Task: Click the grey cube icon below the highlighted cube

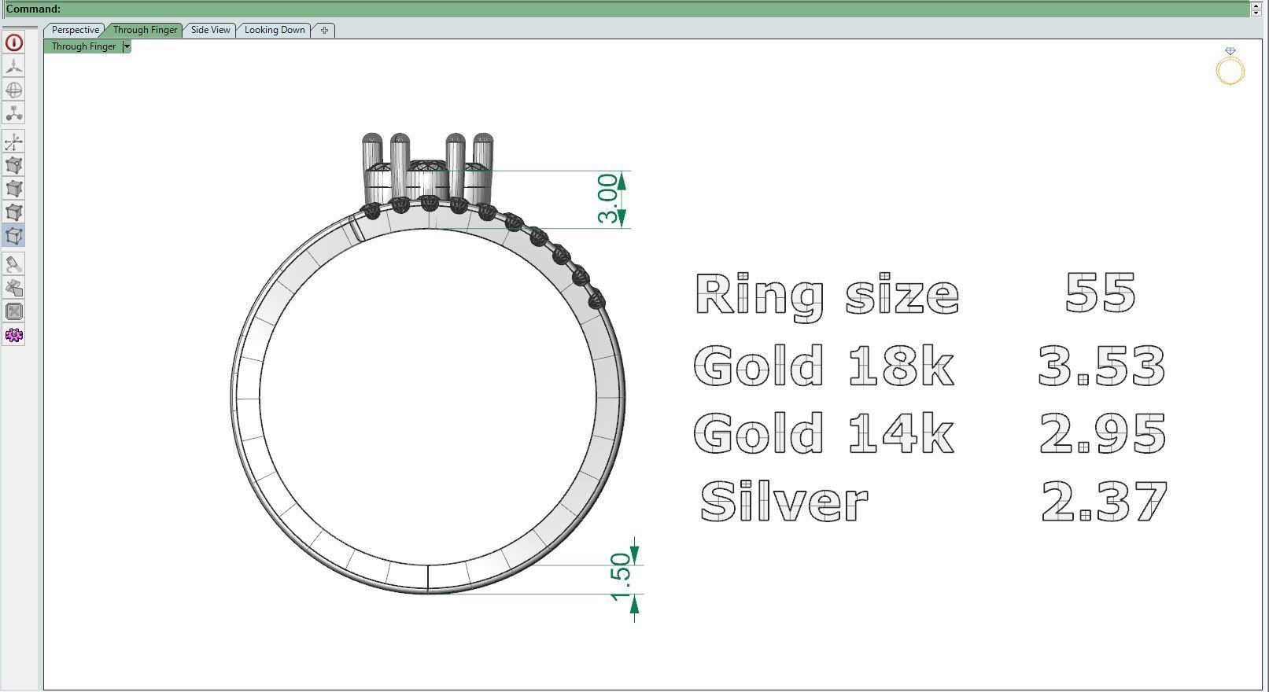Action: 13,189
